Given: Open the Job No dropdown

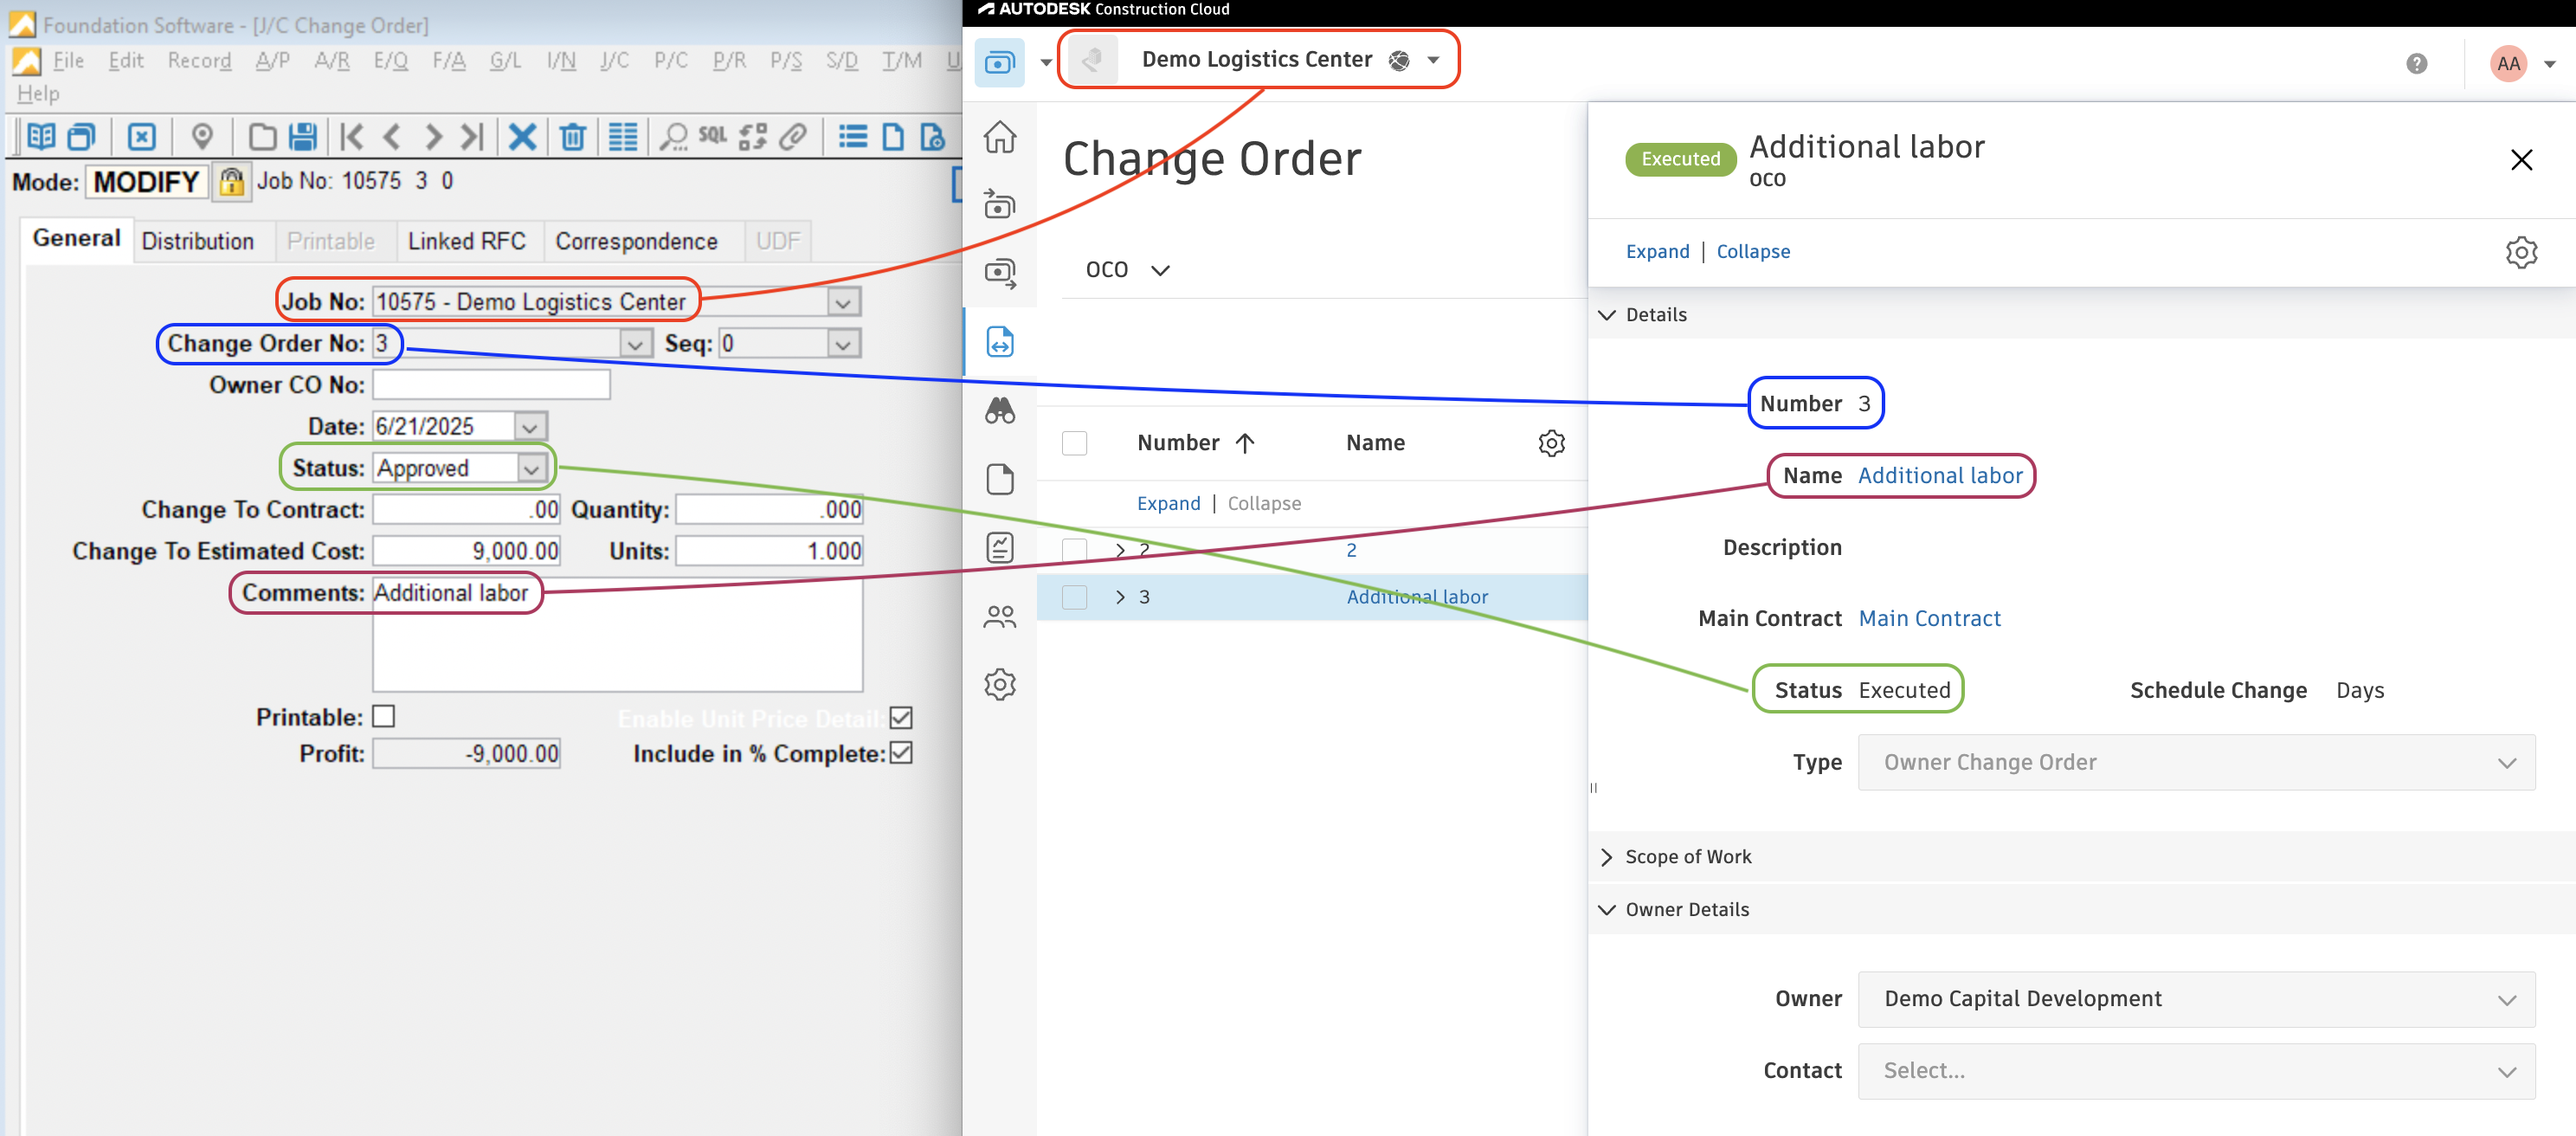Looking at the screenshot, I should (843, 302).
